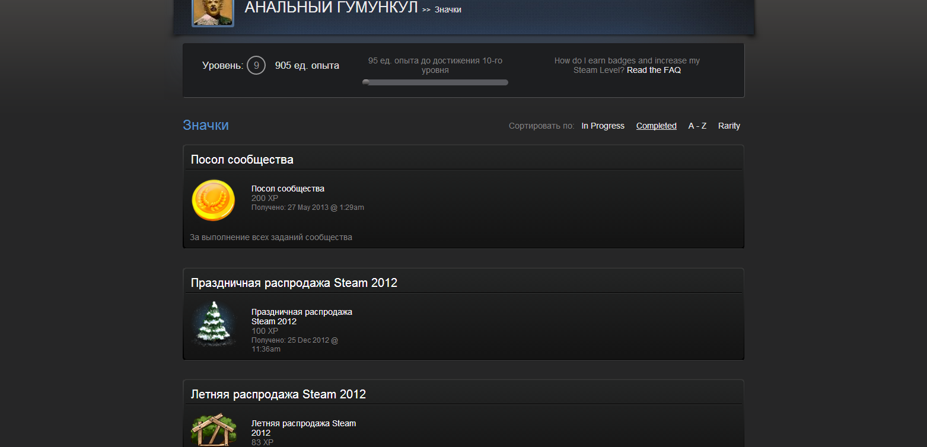Open the АНАЛЬНЫЙ ГУМУНКУЛ profile name link
The width and height of the screenshot is (927, 447).
point(331,8)
